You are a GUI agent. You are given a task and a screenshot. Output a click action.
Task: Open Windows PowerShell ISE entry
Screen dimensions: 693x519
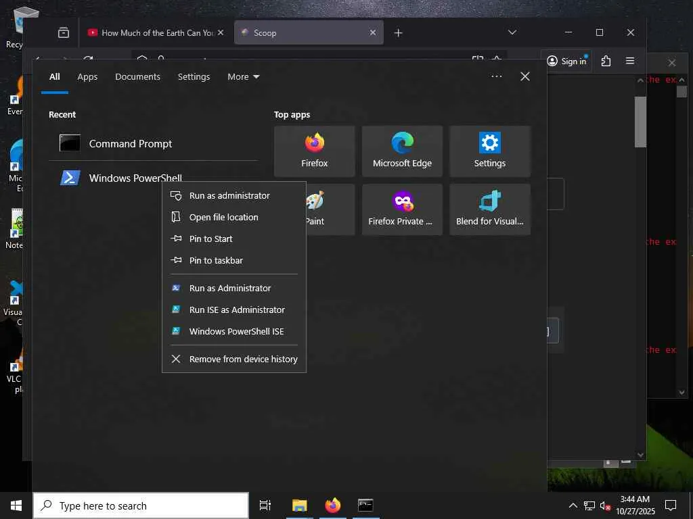coord(233,331)
